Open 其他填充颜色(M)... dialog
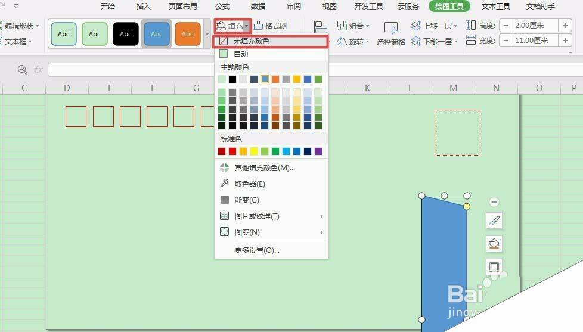583x332 pixels. (270, 168)
